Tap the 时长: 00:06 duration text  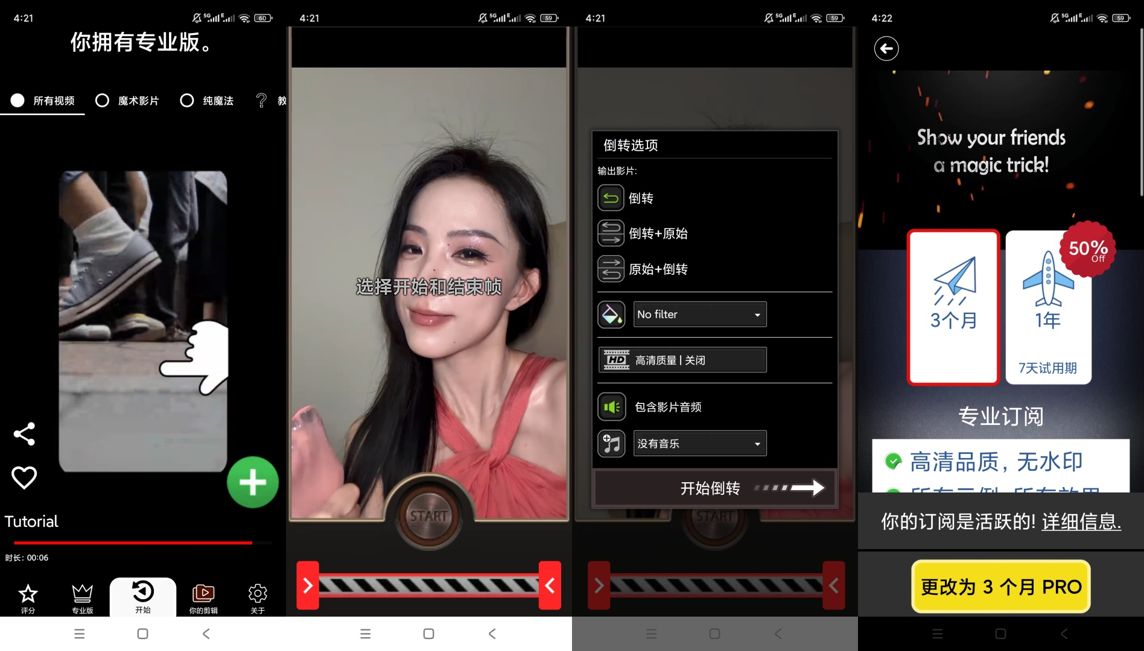27,558
